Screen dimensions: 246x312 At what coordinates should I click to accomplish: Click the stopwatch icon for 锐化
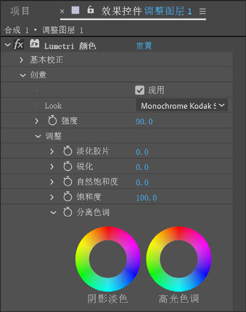click(x=68, y=166)
